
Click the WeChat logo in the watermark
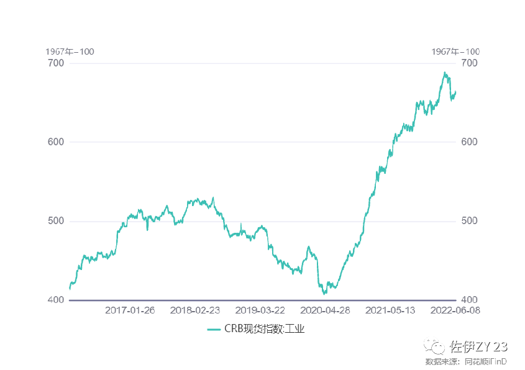pos(434,346)
